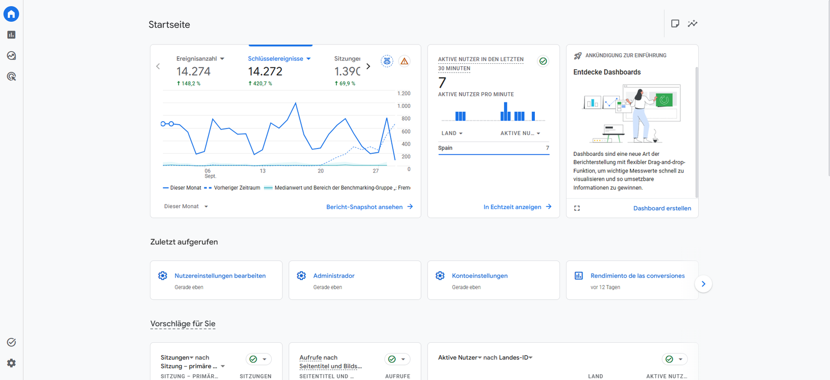Click the orange warning triangle icon
Viewport: 830px width, 380px height.
point(405,61)
